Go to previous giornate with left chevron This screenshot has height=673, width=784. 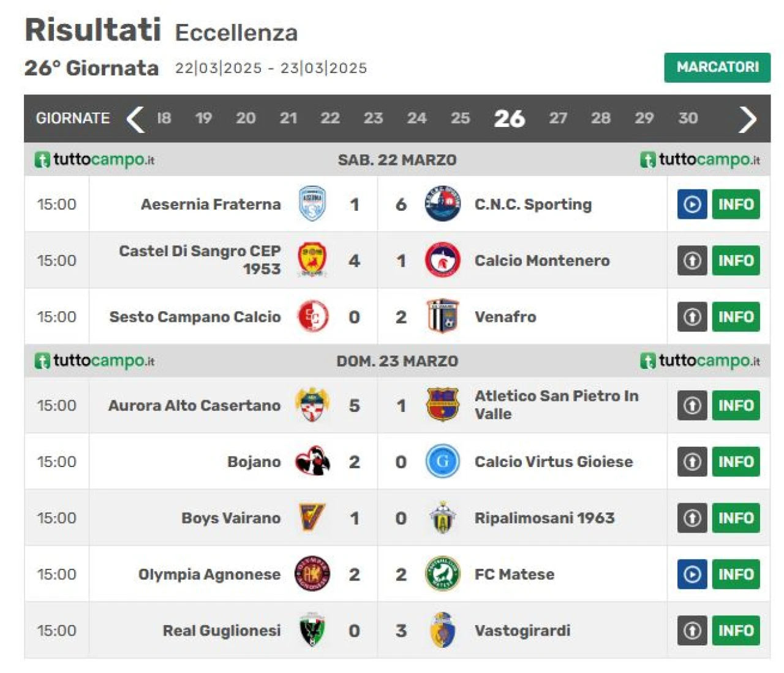(x=135, y=119)
